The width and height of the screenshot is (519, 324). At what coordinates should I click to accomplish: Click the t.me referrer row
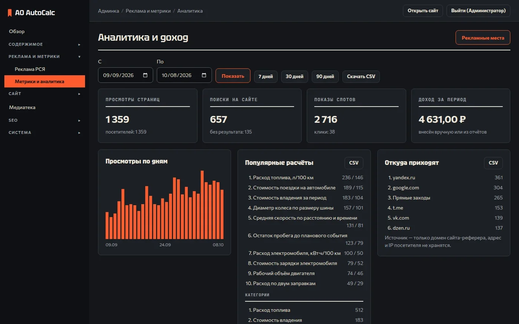click(x=444, y=208)
